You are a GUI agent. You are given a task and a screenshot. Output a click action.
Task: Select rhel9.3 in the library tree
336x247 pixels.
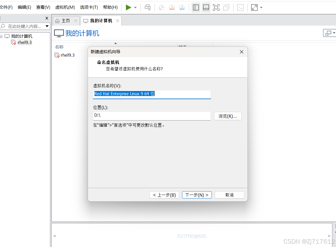(24, 42)
